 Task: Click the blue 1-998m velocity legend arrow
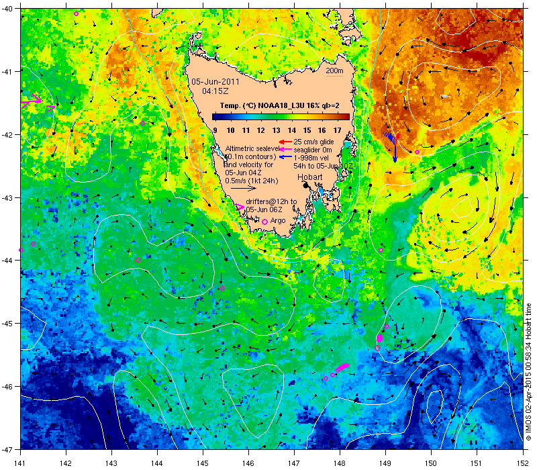tap(285, 157)
